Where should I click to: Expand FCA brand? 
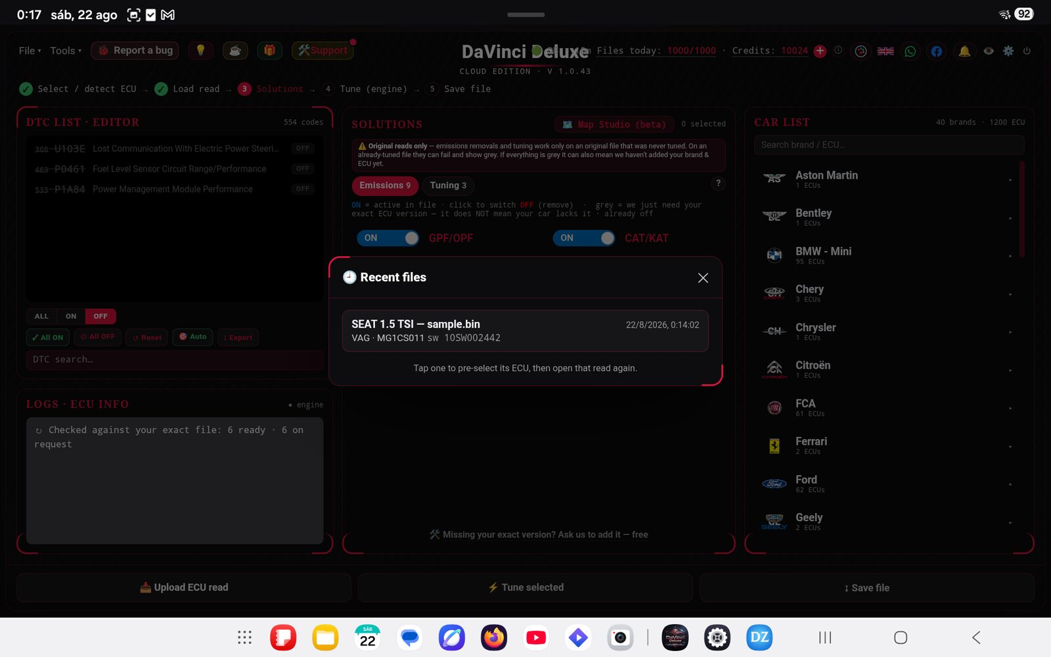pyautogui.click(x=888, y=408)
